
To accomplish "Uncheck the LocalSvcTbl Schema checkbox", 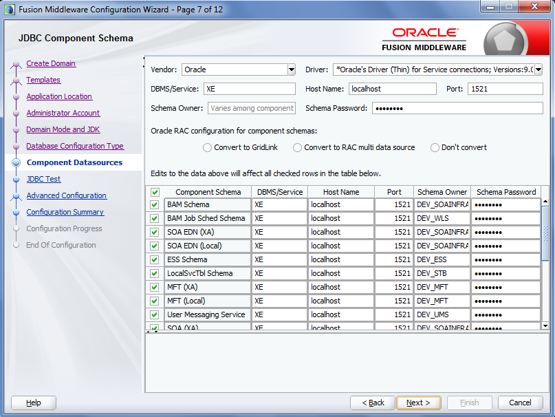I will tap(154, 273).
